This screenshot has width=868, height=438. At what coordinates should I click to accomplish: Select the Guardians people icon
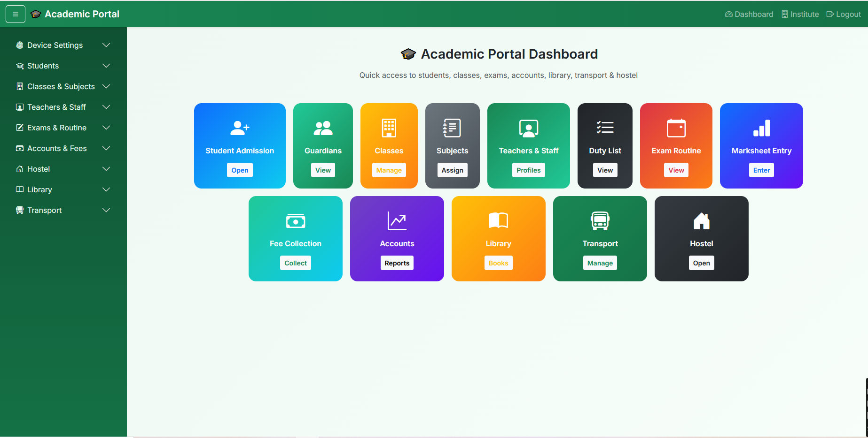[x=323, y=127]
